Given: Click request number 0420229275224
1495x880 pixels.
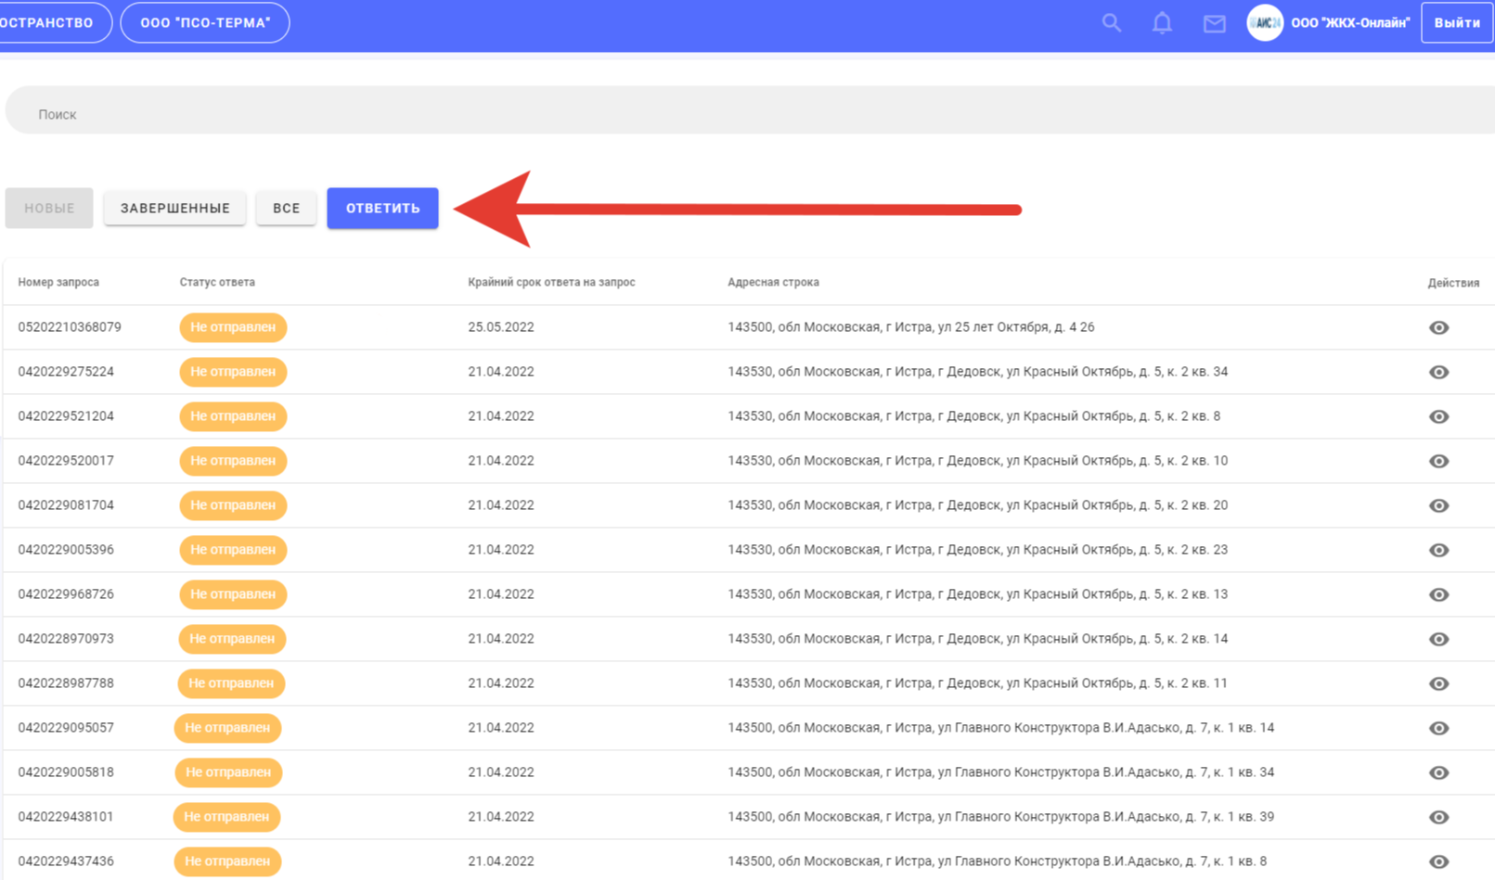Looking at the screenshot, I should (66, 372).
